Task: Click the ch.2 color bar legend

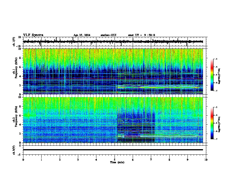Action: [212, 123]
